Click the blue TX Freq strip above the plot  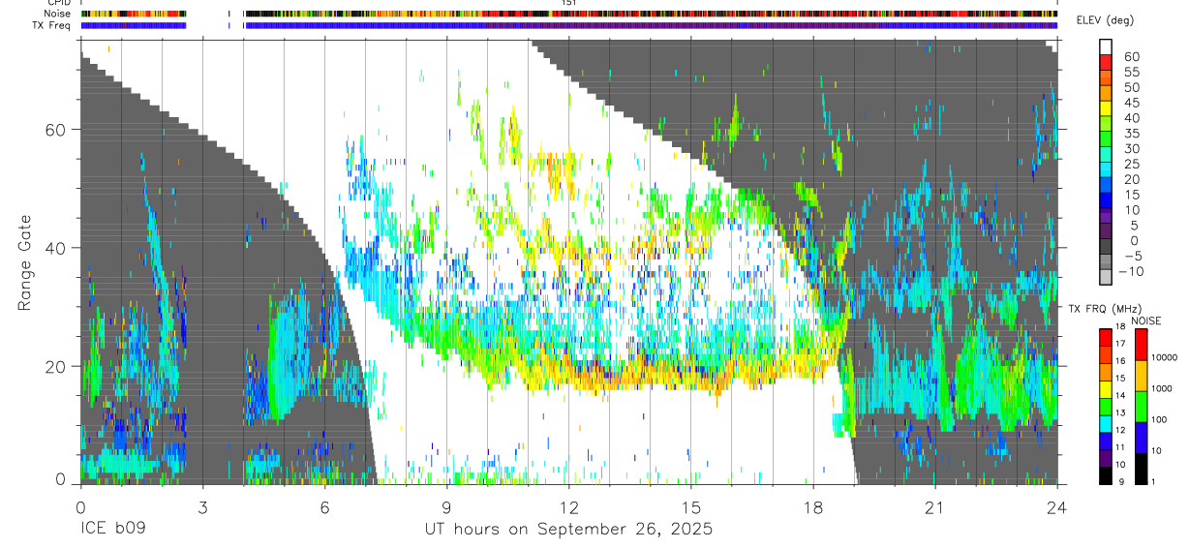[x=568, y=25]
